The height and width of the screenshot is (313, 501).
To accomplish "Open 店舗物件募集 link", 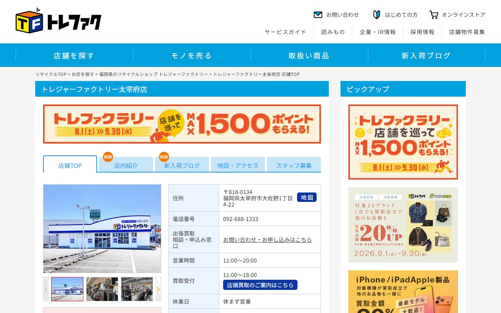I will click(x=467, y=32).
